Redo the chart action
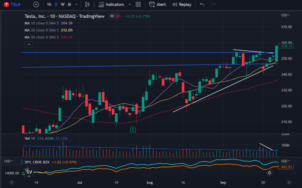The width and height of the screenshot is (302, 188). [x=213, y=4]
